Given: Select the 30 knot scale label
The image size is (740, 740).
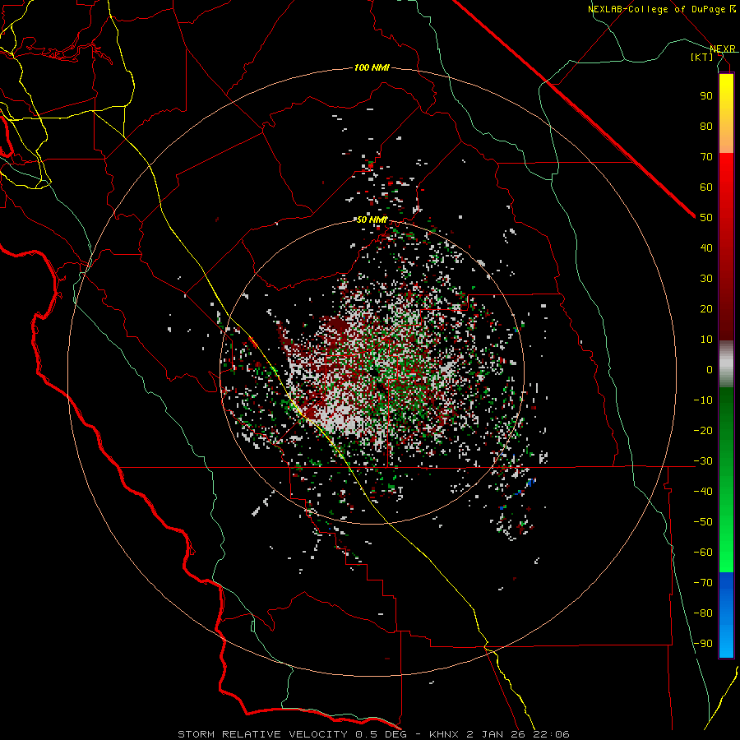Looking at the screenshot, I should click(x=706, y=279).
